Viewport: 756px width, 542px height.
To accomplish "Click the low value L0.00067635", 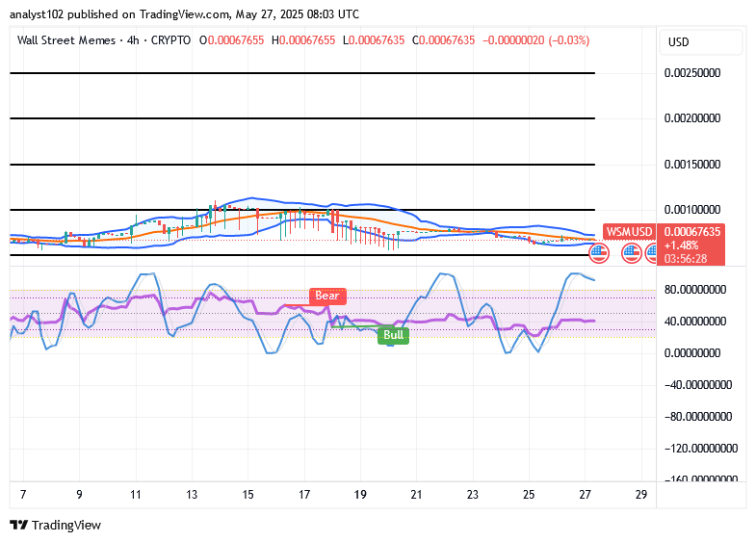I will pyautogui.click(x=374, y=40).
